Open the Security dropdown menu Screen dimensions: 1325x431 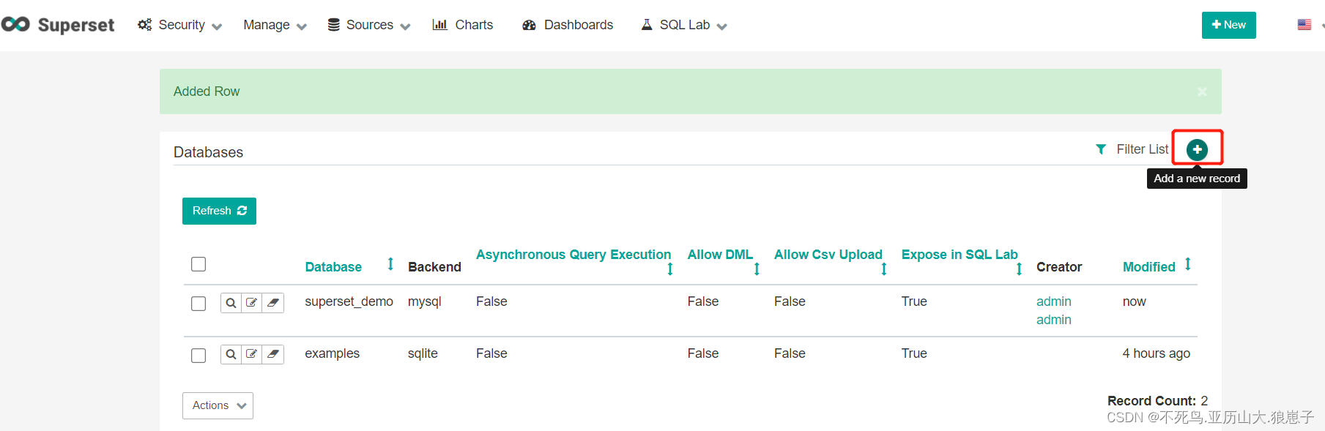point(180,25)
